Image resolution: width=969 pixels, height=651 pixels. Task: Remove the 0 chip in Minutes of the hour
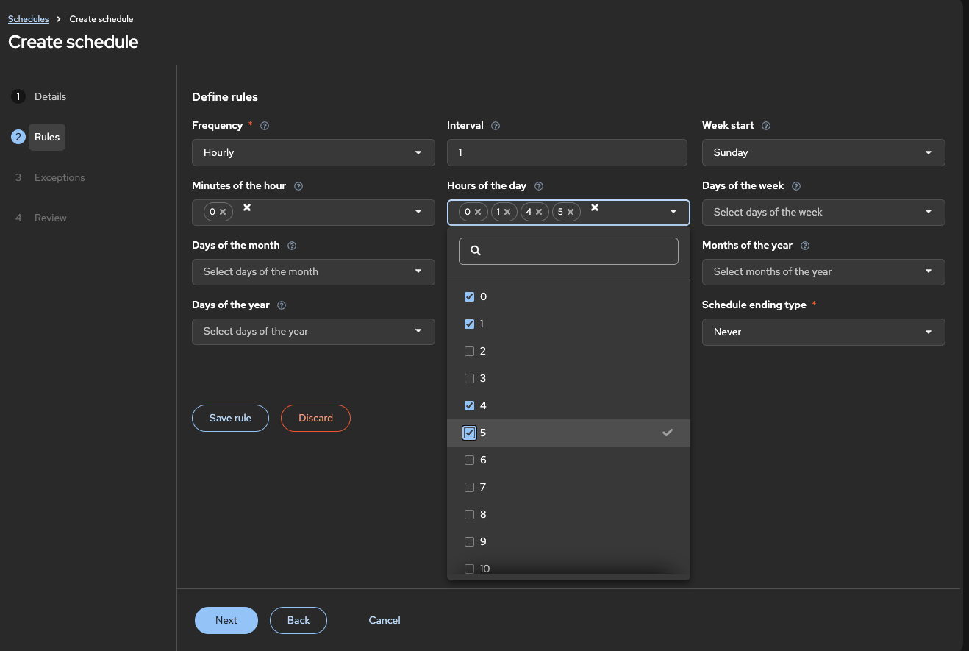click(x=223, y=212)
